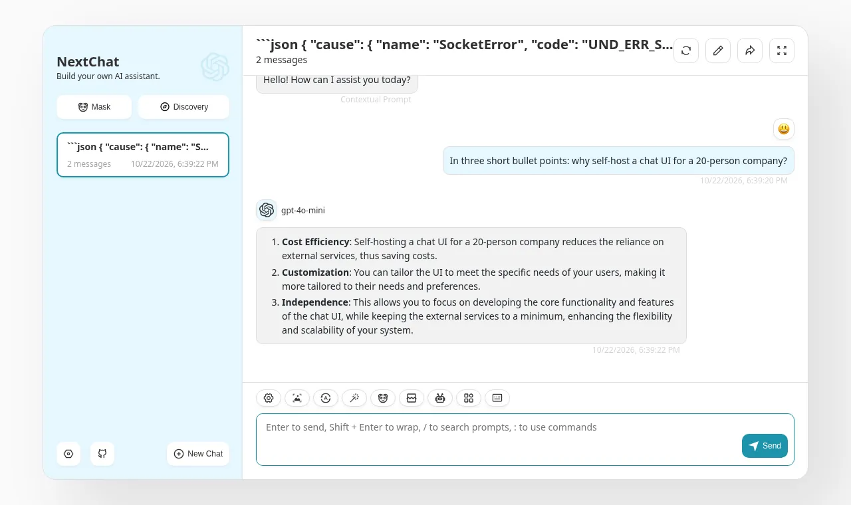Screen dimensions: 851x505
Task: Click the "Contextual Prompt" label
Action: click(376, 100)
